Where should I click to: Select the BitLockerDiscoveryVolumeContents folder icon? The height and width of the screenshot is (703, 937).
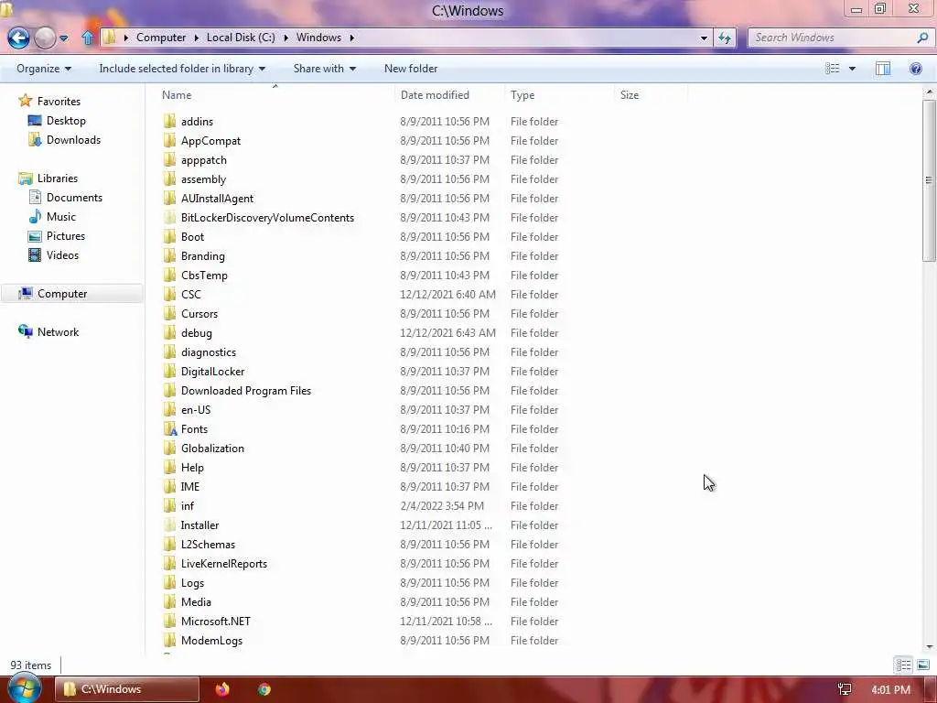169,218
